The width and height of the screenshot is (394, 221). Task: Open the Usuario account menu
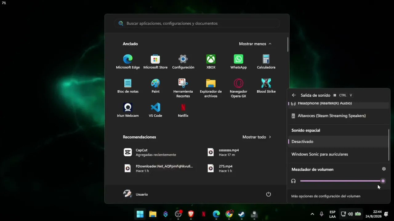pyautogui.click(x=136, y=194)
